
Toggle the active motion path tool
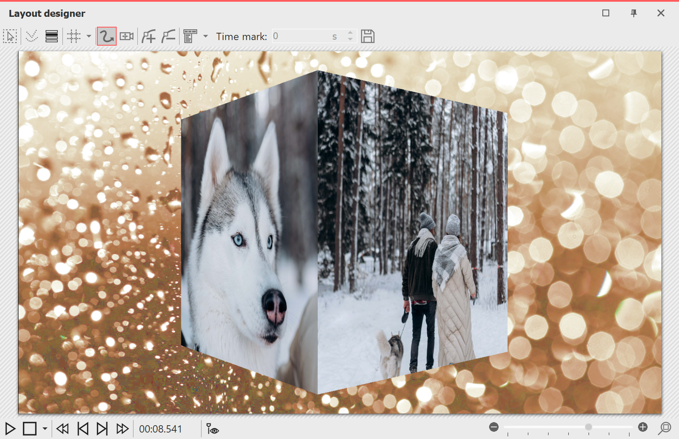[106, 36]
